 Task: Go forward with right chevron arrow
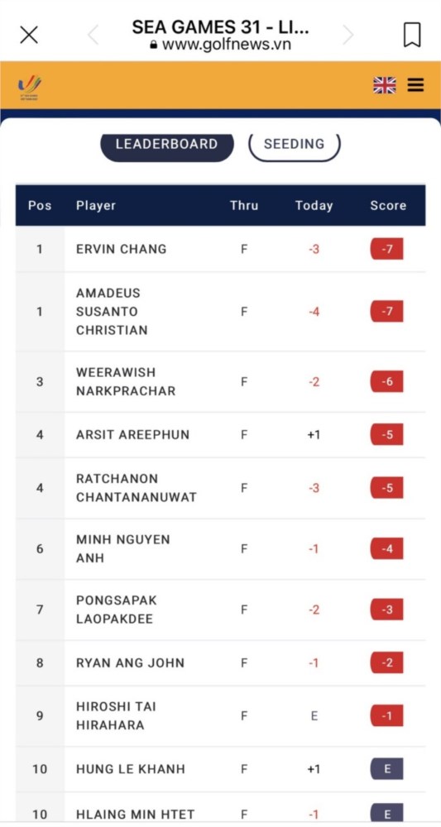tap(348, 35)
